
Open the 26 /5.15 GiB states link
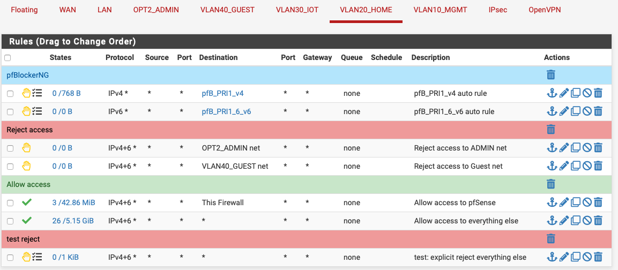pos(73,221)
